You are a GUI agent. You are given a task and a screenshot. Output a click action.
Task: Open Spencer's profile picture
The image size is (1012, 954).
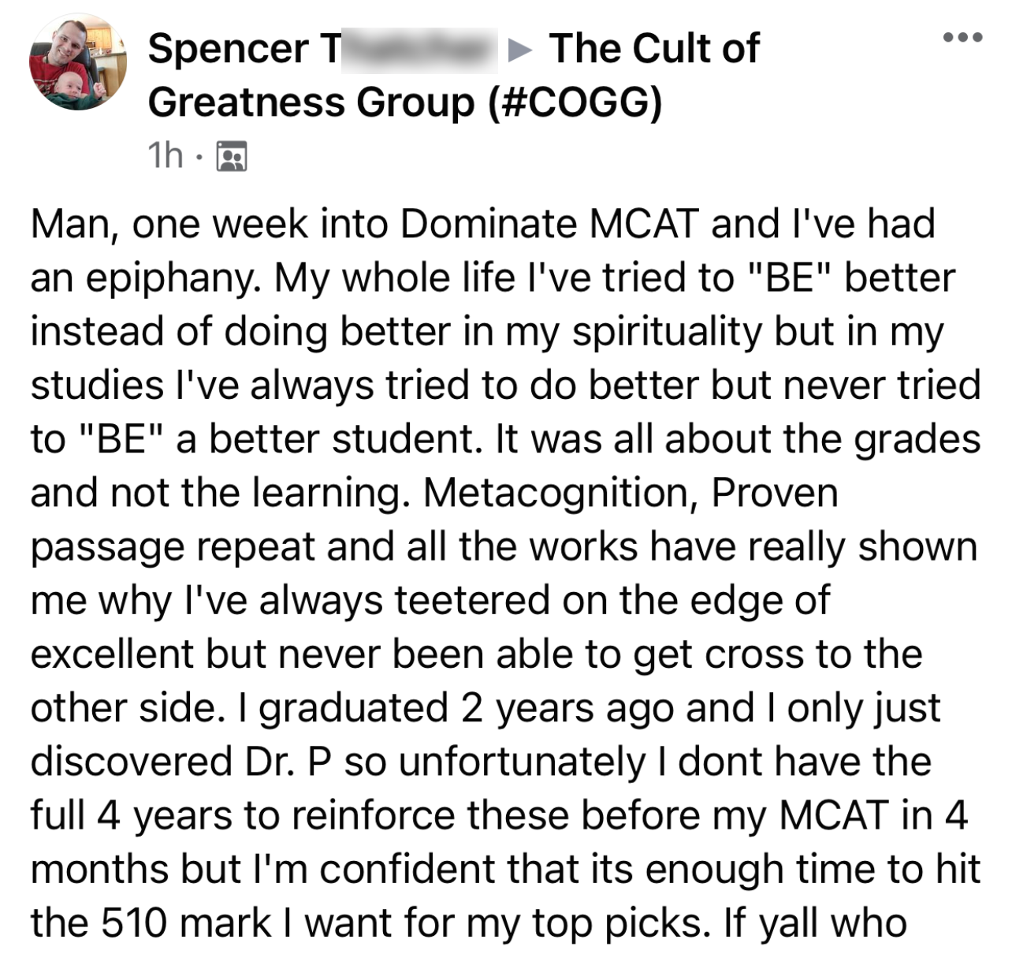pos(78,61)
